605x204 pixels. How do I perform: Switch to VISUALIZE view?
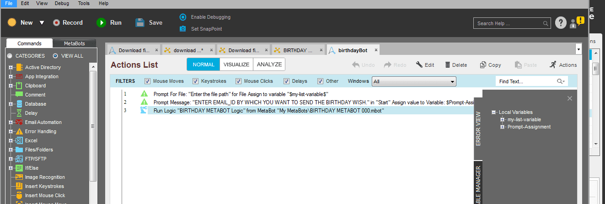236,64
